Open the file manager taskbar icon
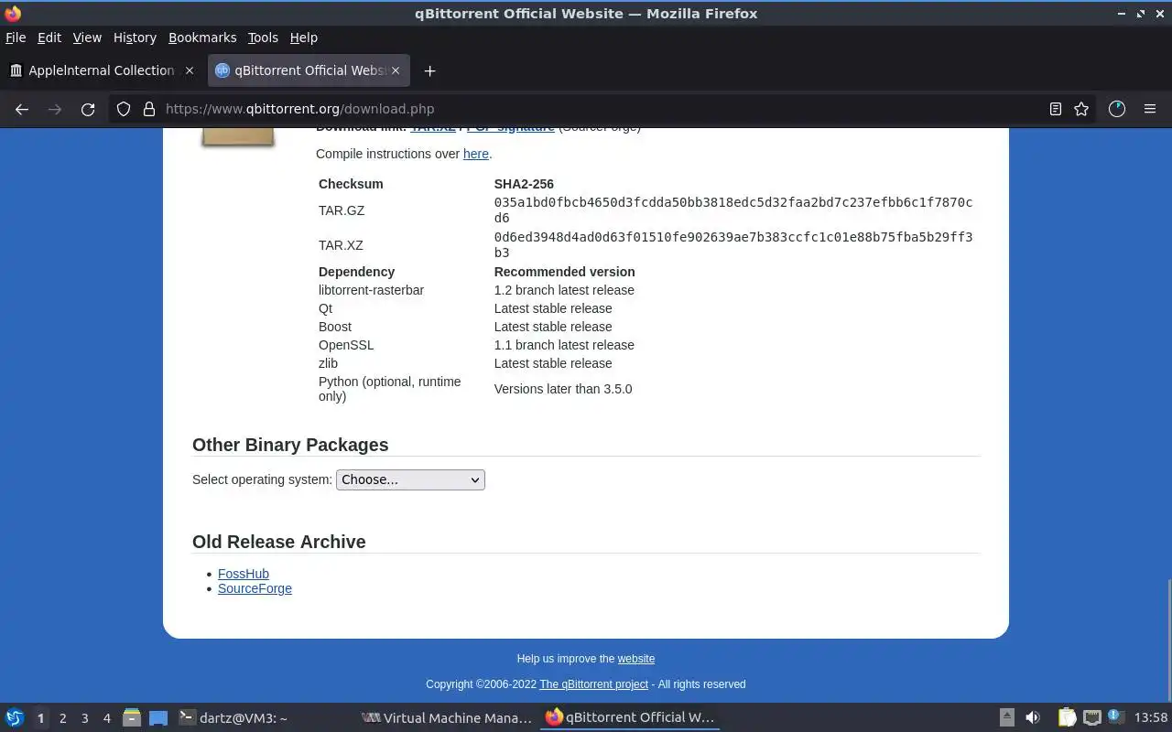 tap(132, 717)
